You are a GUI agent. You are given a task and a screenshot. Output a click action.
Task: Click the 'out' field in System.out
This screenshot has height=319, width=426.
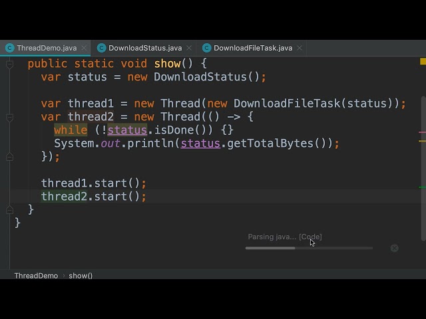click(x=110, y=144)
